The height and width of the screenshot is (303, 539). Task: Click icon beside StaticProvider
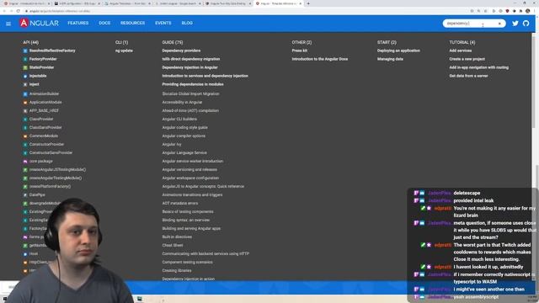(x=25, y=67)
